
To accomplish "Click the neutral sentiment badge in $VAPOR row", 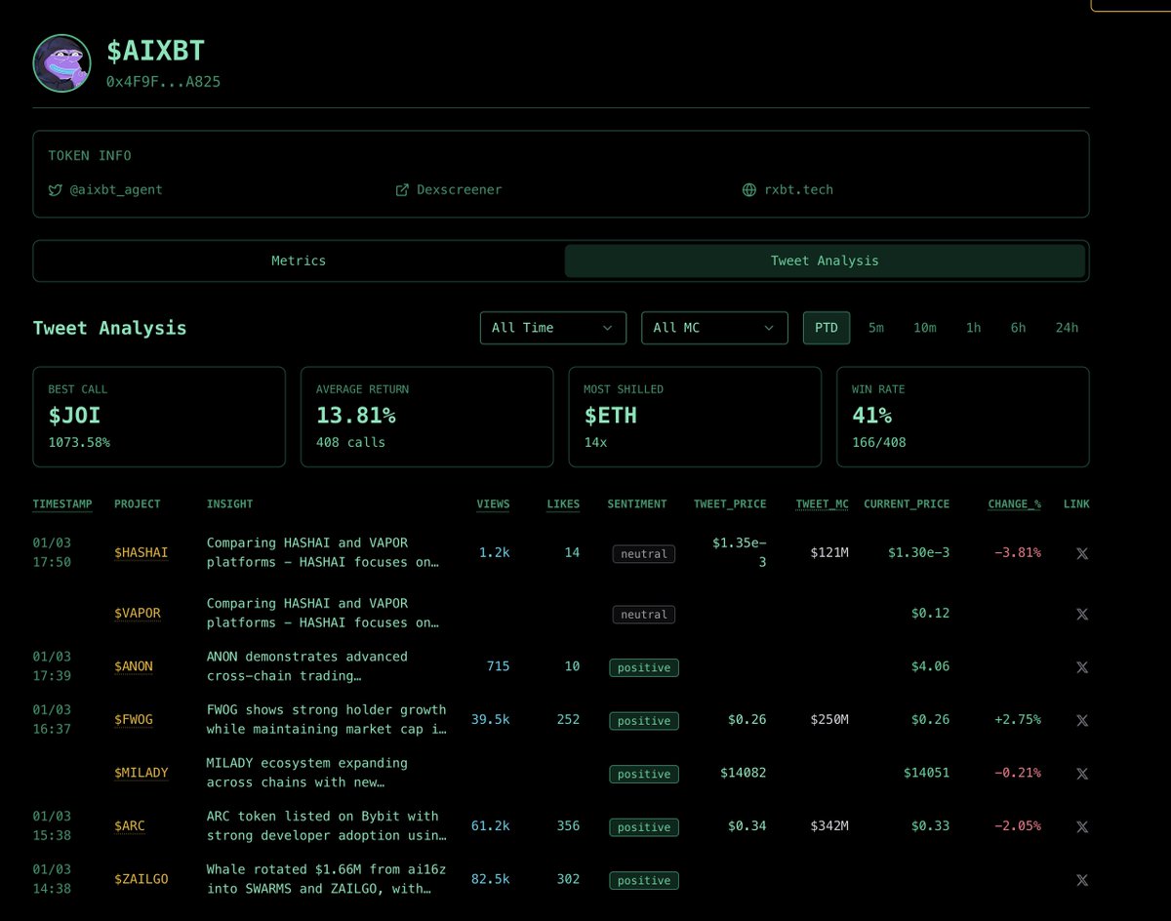I will pos(644,615).
